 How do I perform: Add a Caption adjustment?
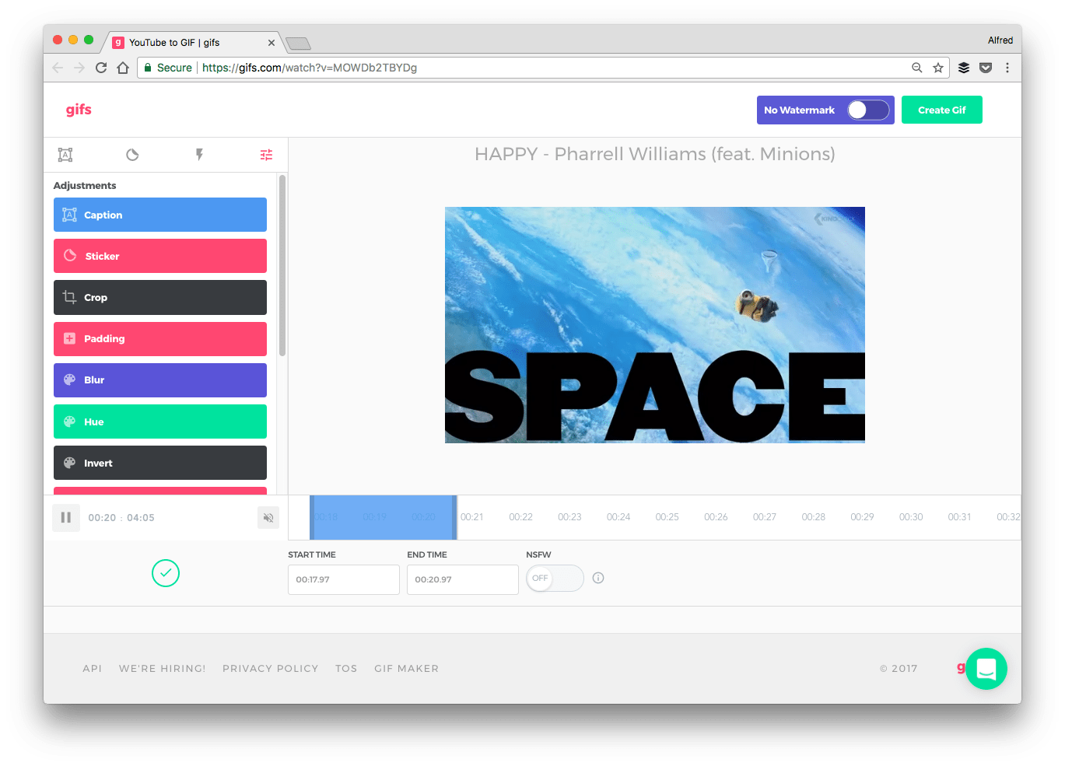(x=160, y=215)
